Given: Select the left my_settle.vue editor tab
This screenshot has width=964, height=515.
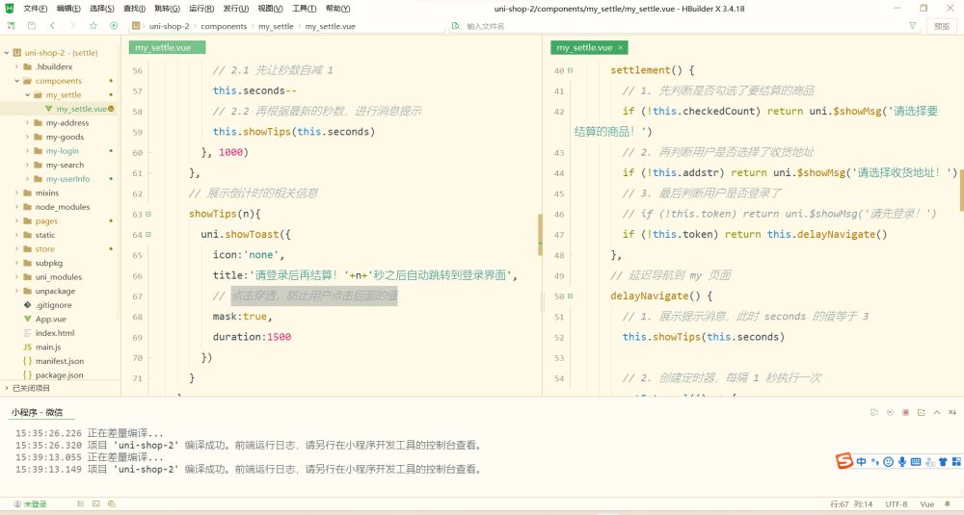Looking at the screenshot, I should (x=167, y=47).
